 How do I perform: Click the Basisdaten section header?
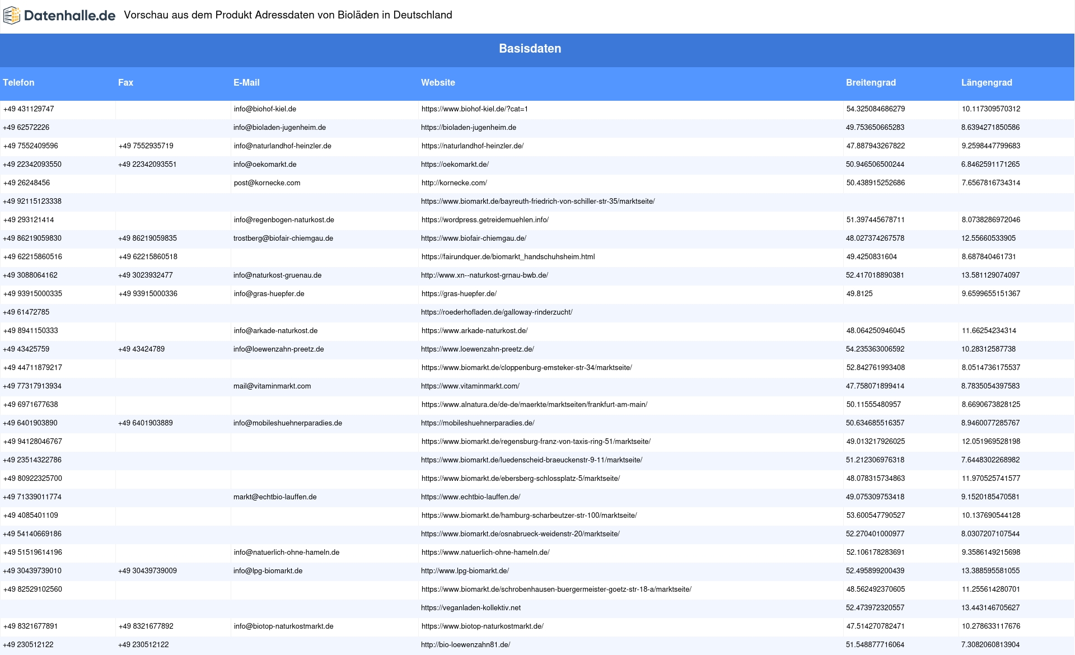[x=530, y=49]
